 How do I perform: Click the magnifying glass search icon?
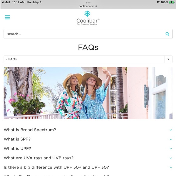click(x=167, y=34)
